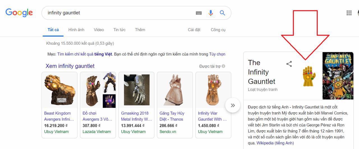Switch to Tin tức tab
359x149 pixels.
point(119,30)
